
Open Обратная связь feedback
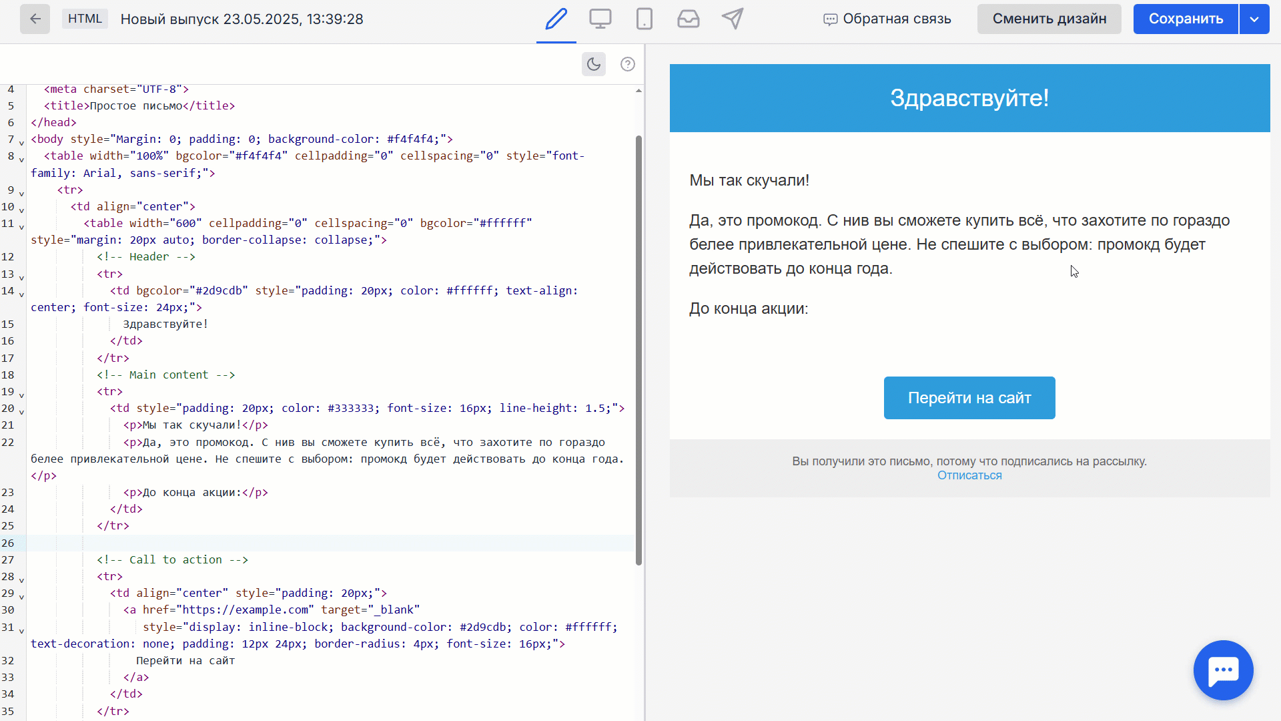pos(887,19)
